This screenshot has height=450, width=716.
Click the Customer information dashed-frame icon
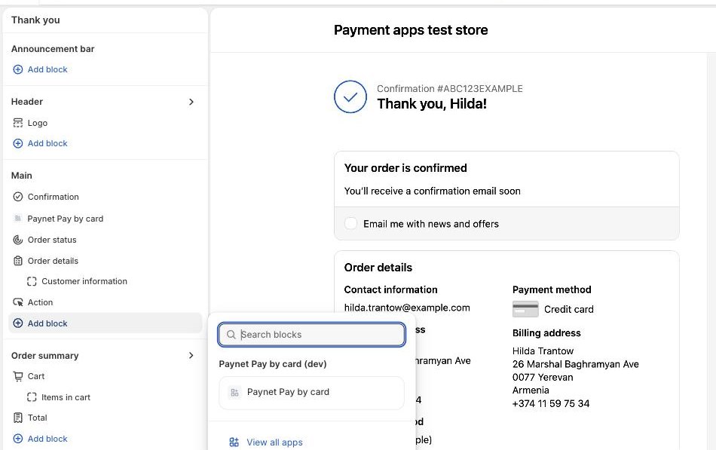[x=32, y=281]
